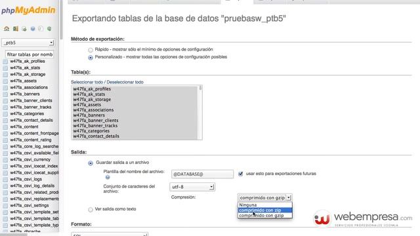Click the table icon beside w47fa_csvi_currency

coord(5,160)
